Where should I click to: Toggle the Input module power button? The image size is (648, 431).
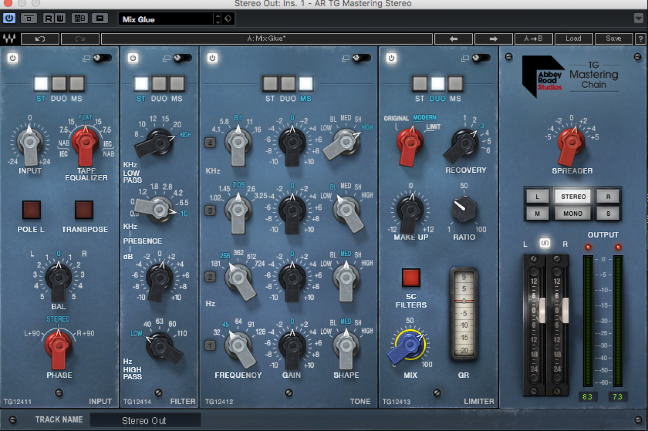pos(13,58)
